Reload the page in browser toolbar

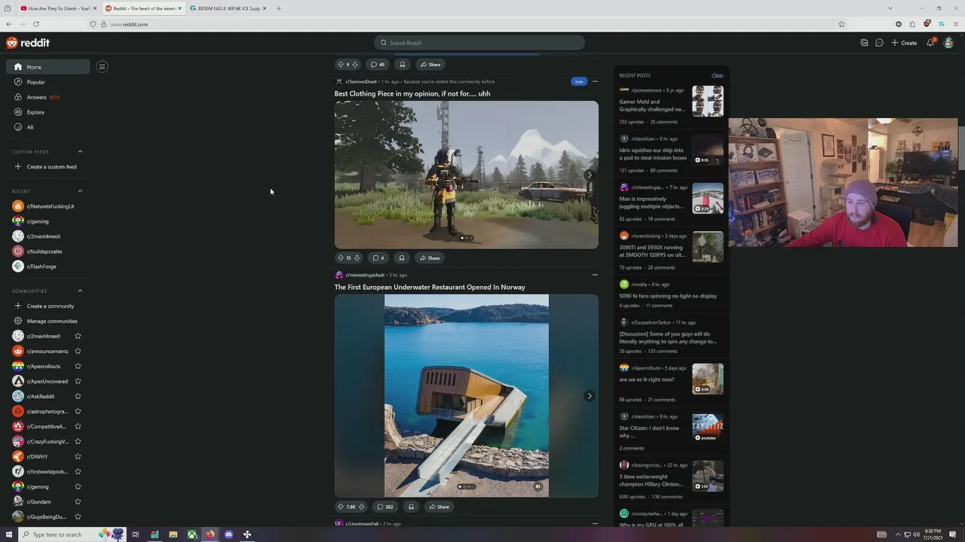click(x=35, y=24)
